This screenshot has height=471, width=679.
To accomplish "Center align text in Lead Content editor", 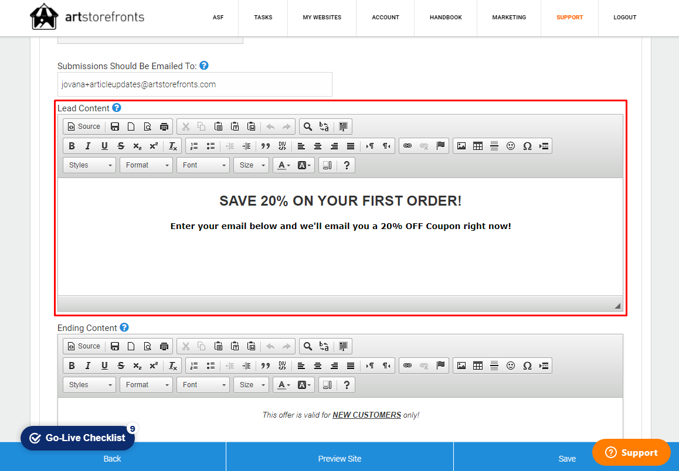I will coord(318,146).
